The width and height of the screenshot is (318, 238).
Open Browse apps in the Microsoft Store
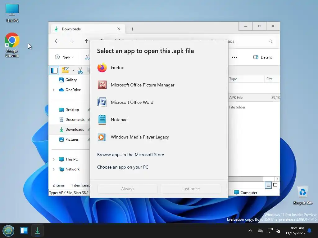[x=131, y=155]
